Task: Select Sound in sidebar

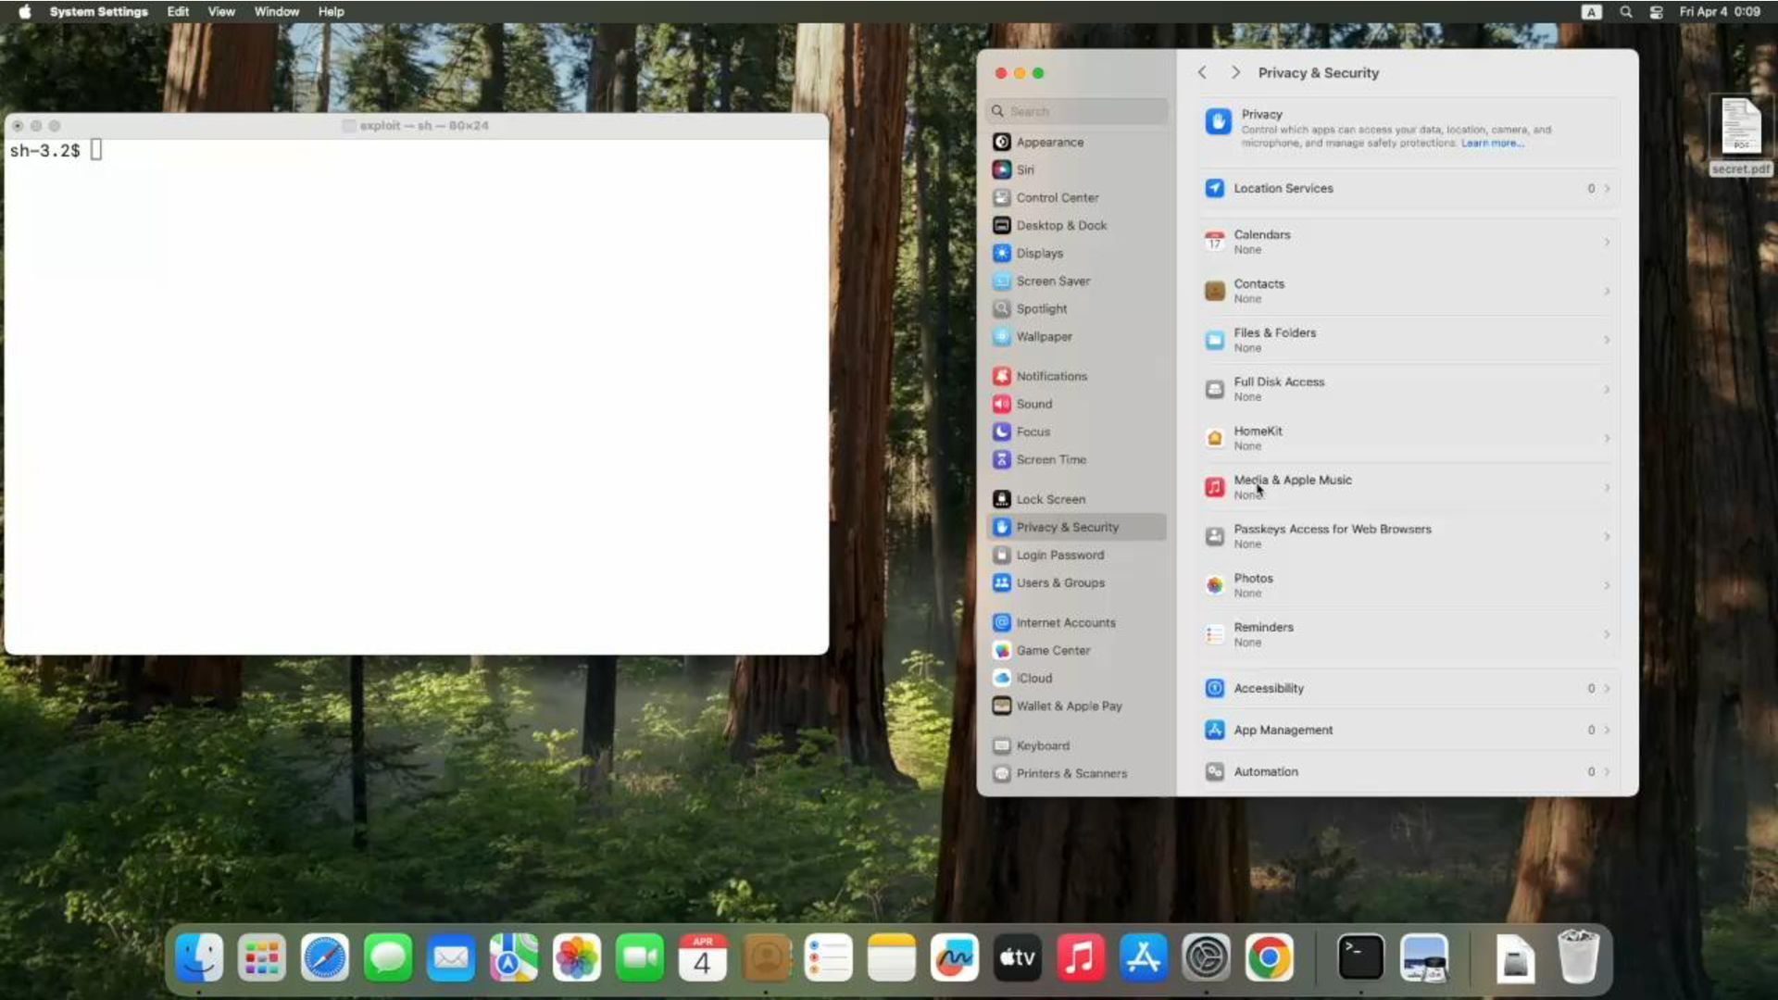Action: coord(1077,404)
